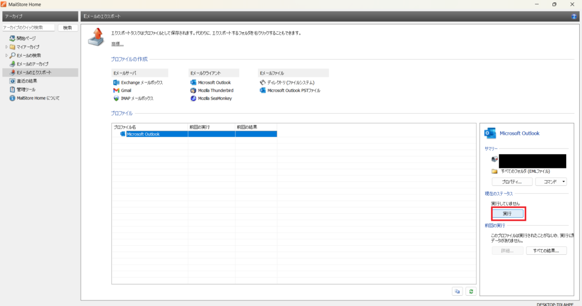Click the ディレクトリ (ファイルシステム) icon
582x306 pixels.
[x=263, y=82]
